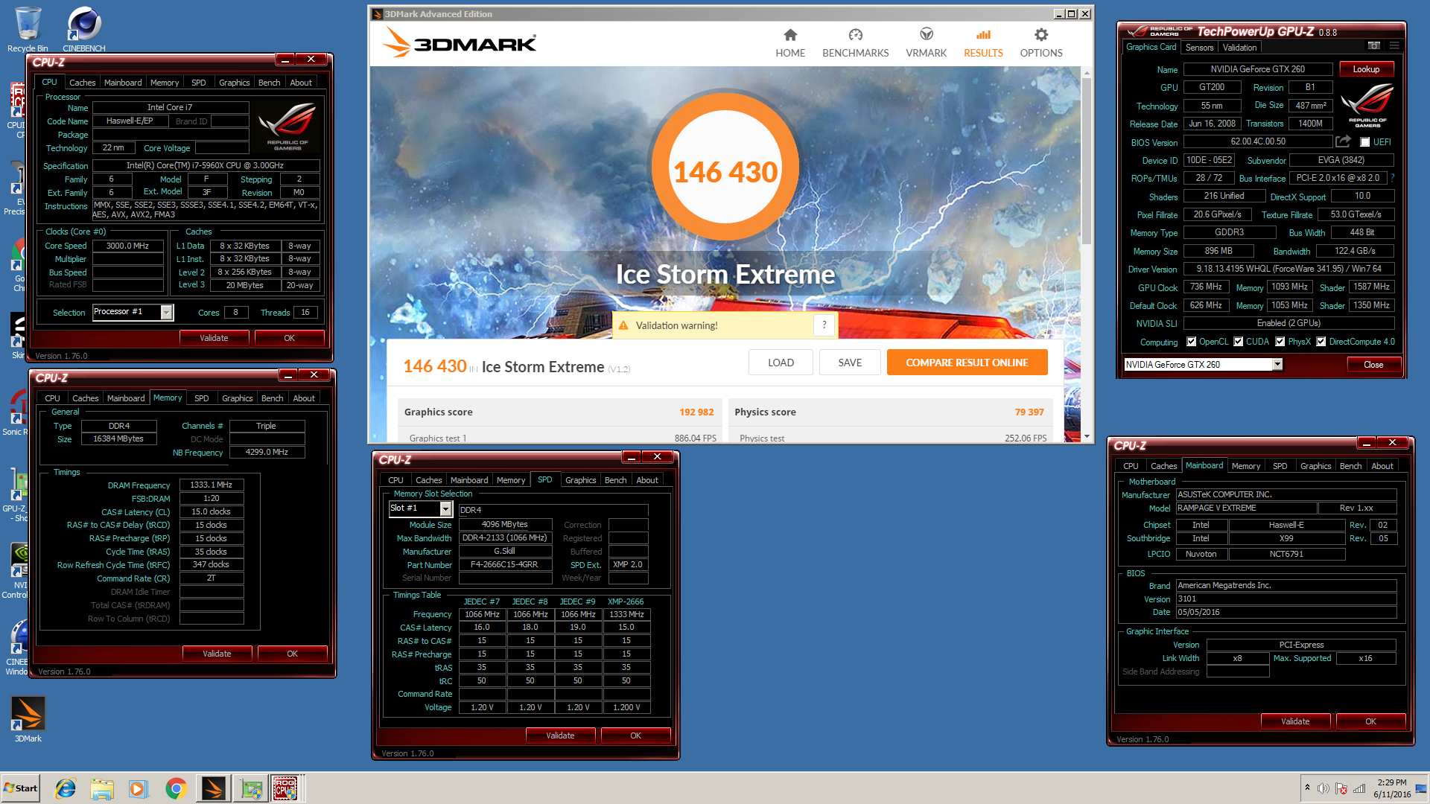Open the 3DMark HOME section

coord(790,43)
